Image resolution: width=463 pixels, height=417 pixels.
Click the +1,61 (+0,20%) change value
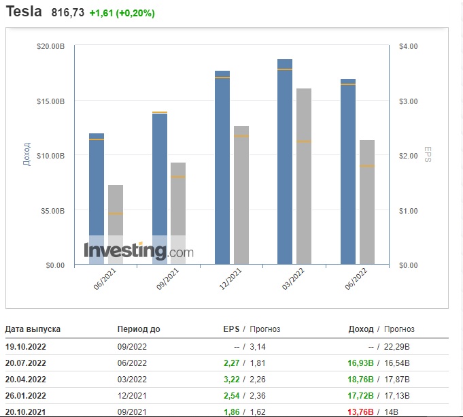tap(122, 13)
